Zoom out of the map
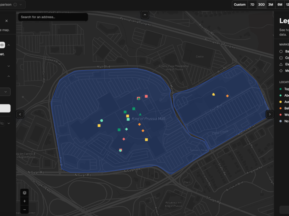This screenshot has width=289, height=216. pos(24,210)
